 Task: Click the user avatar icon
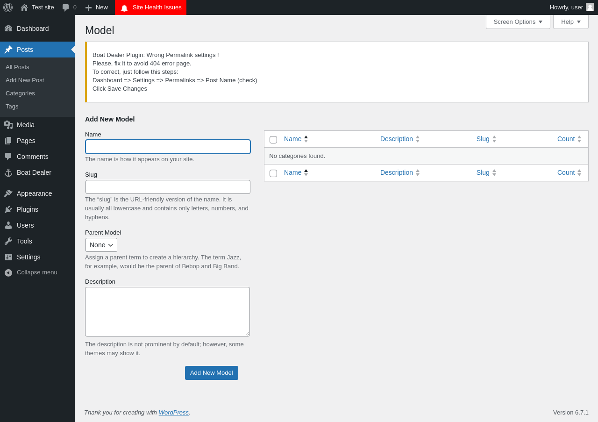(x=590, y=7)
